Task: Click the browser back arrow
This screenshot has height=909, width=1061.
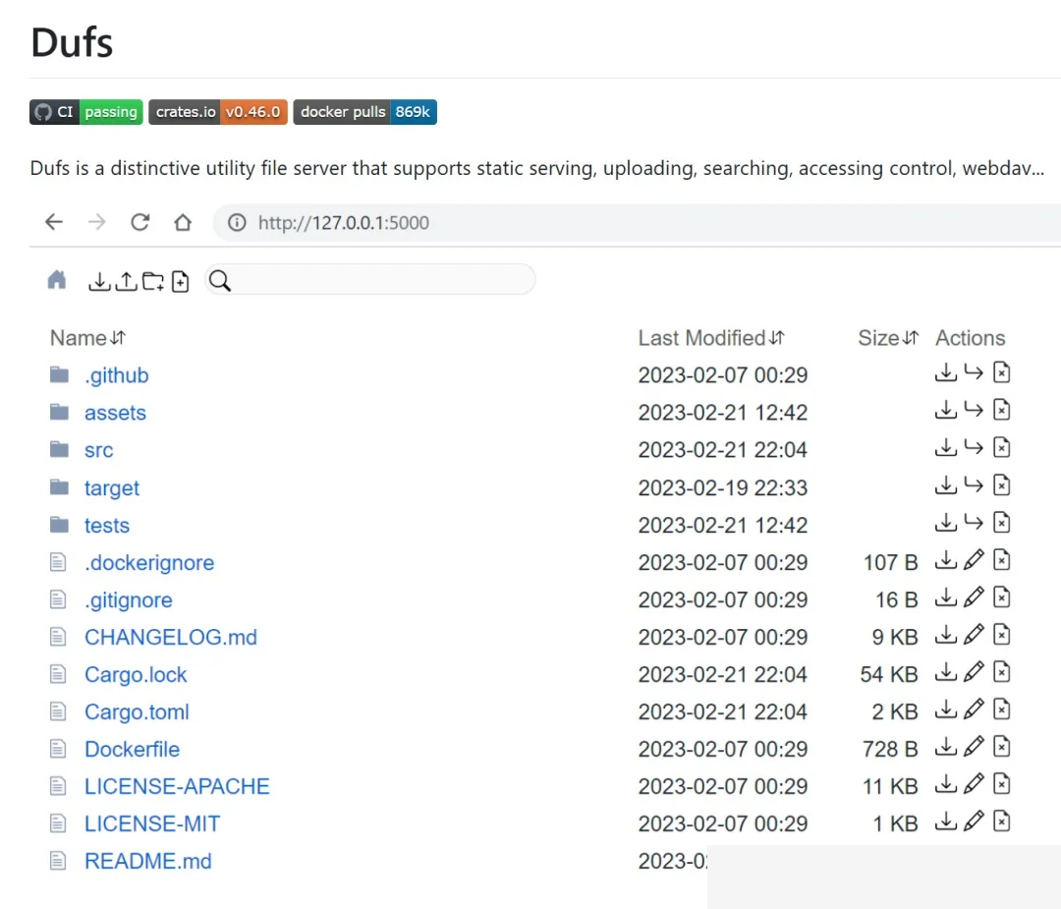Action: tap(54, 222)
